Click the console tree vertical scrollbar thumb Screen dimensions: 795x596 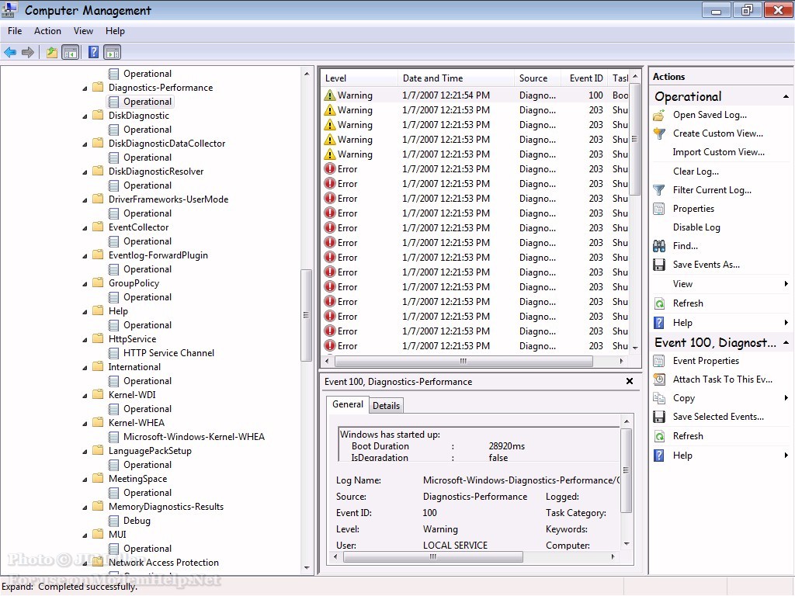pos(306,315)
